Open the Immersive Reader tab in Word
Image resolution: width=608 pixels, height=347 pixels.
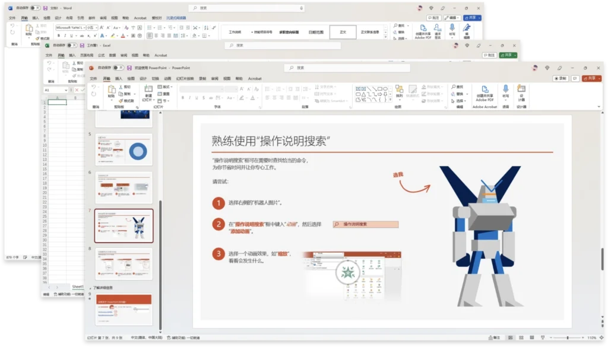coord(176,18)
